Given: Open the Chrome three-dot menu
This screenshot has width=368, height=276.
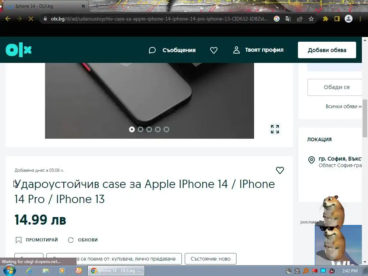Looking at the screenshot, I should 360,19.
